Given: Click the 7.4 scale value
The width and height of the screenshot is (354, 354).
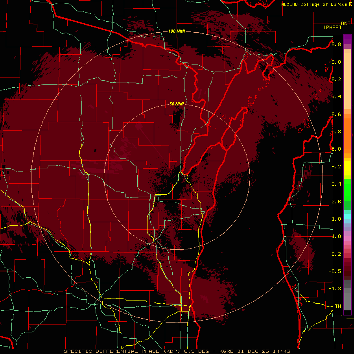Looking at the screenshot, I should point(336,97).
